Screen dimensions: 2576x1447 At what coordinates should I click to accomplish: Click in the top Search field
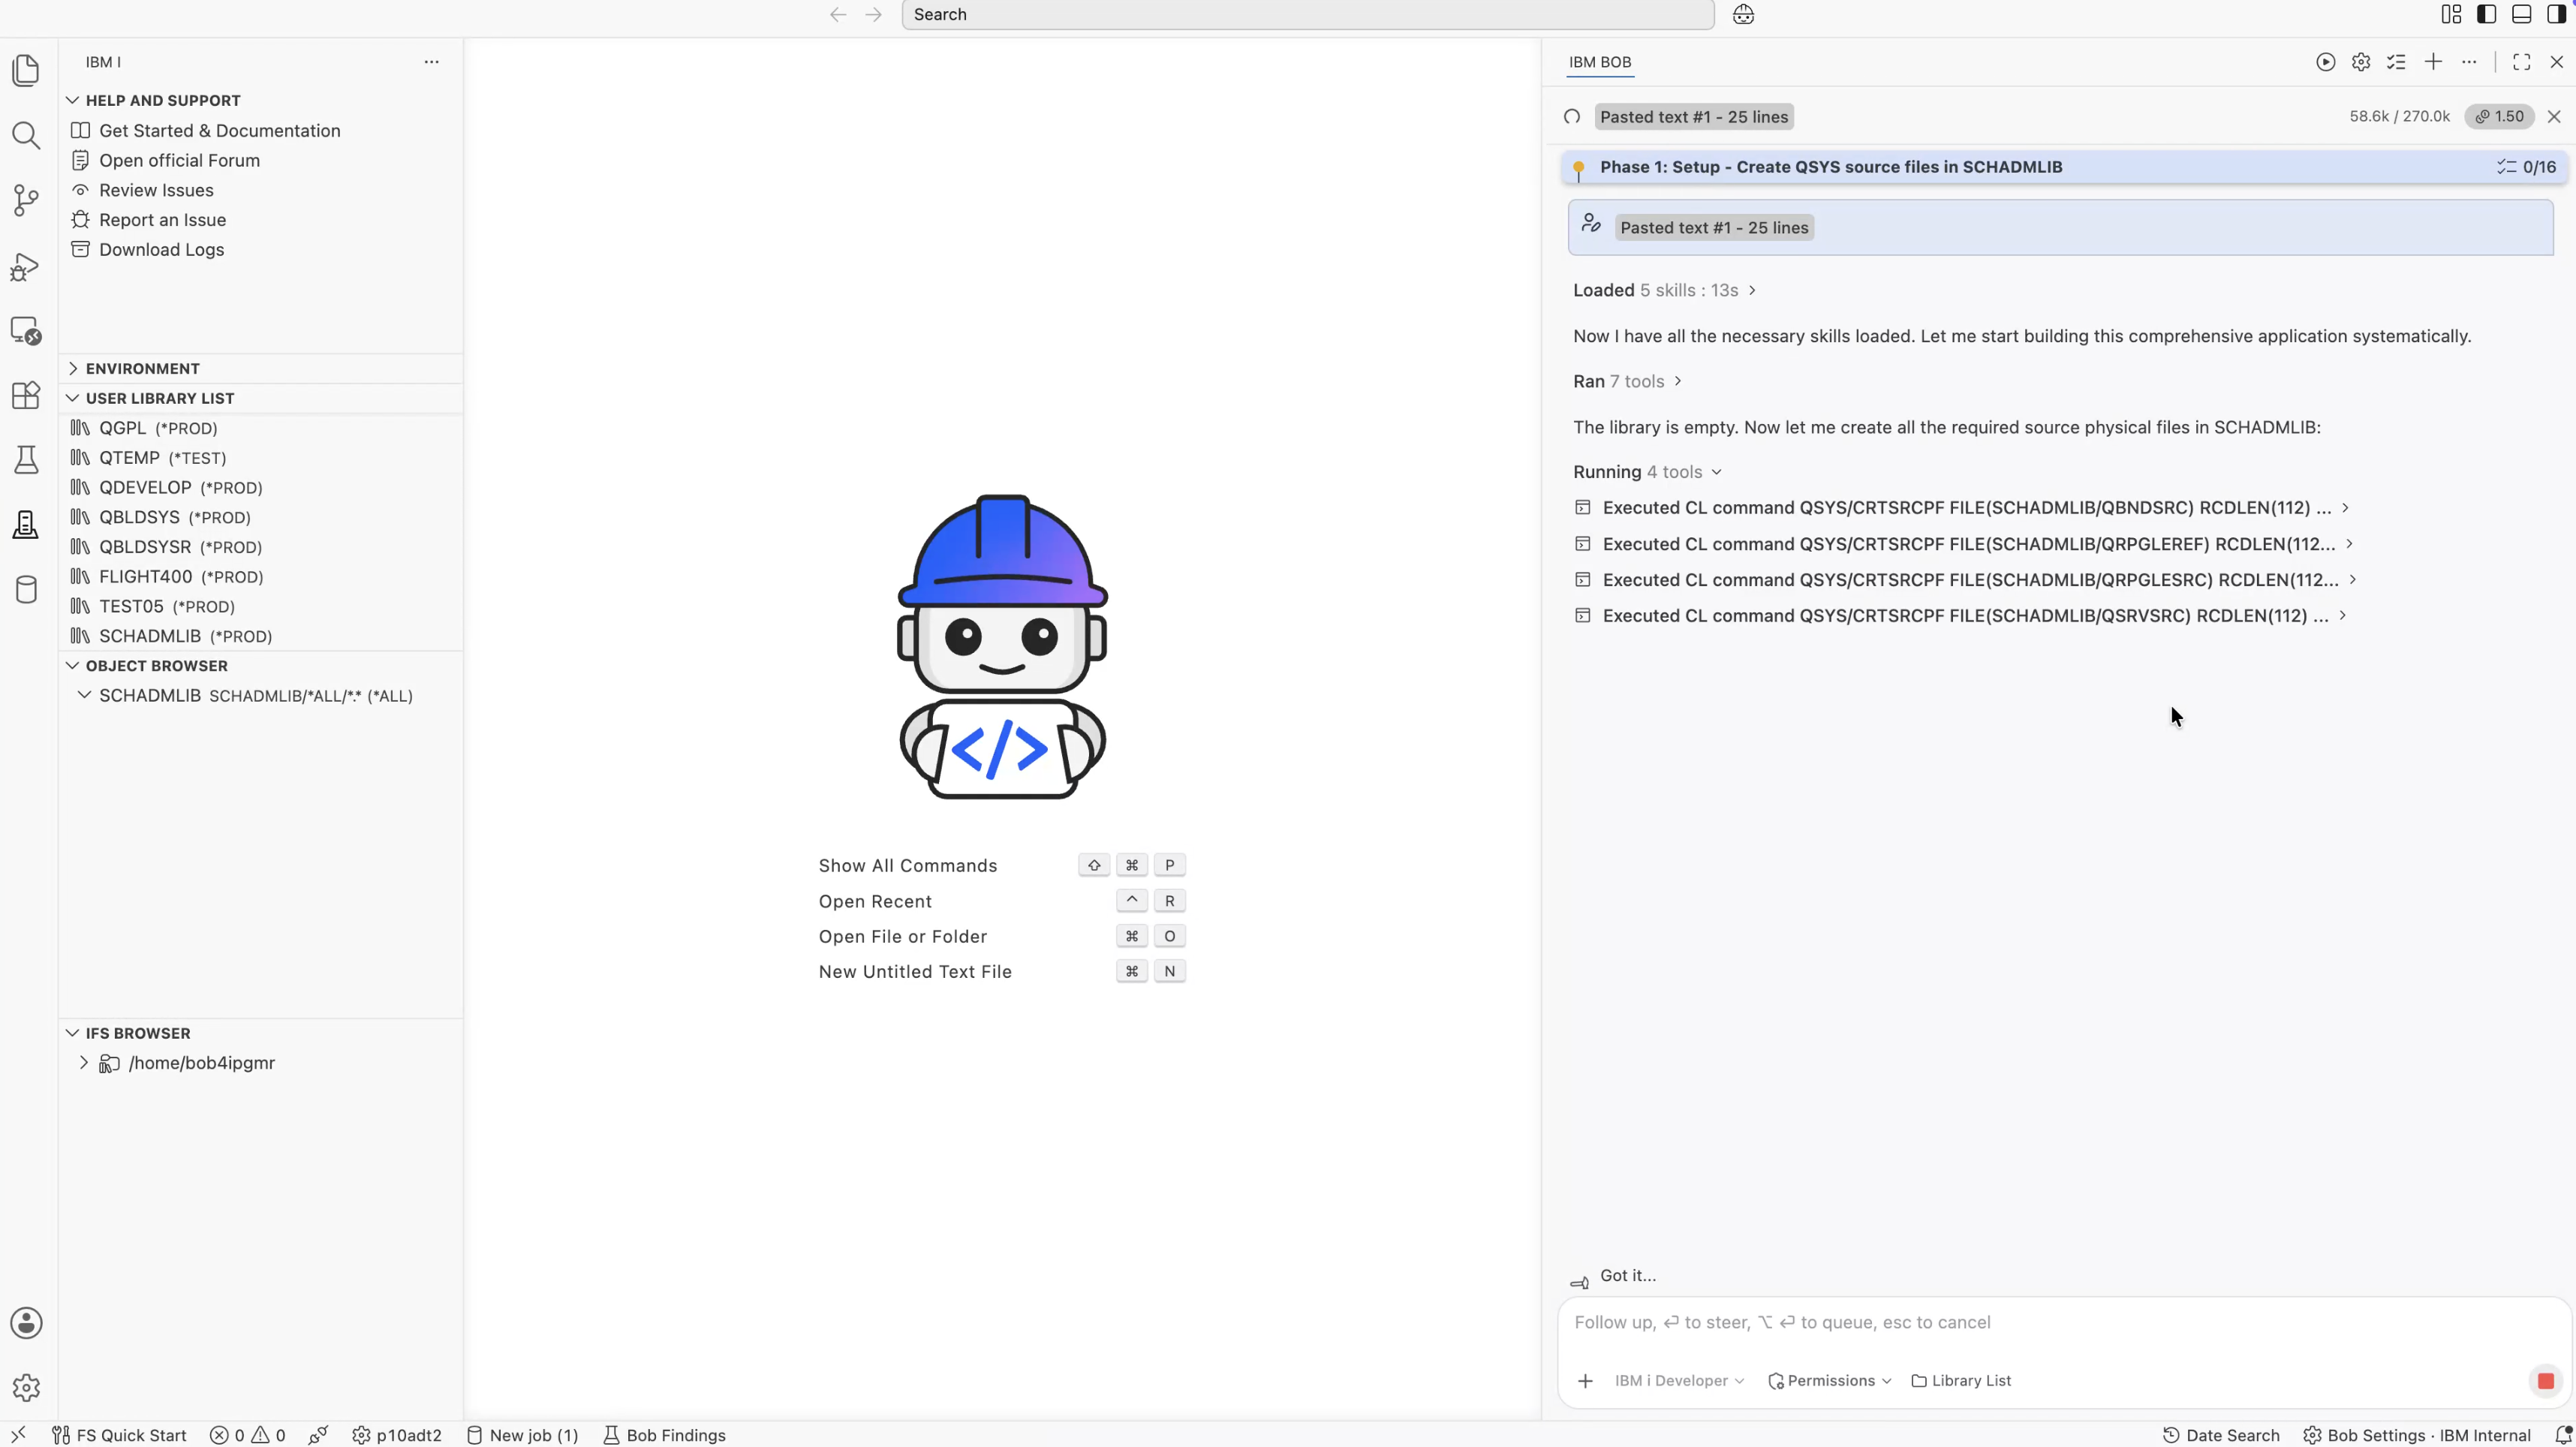coord(1307,15)
